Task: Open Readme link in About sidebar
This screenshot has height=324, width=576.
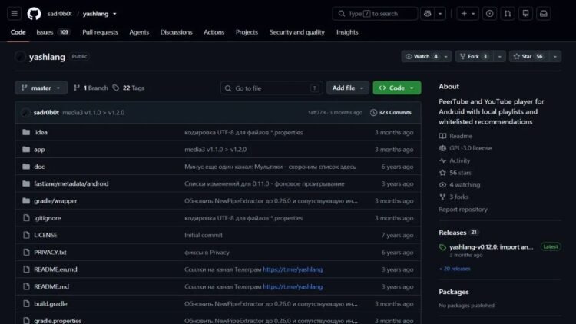Action: (455, 136)
